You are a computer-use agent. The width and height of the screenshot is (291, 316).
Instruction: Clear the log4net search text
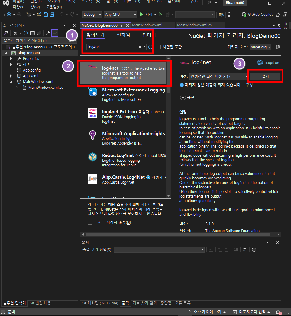(140, 47)
